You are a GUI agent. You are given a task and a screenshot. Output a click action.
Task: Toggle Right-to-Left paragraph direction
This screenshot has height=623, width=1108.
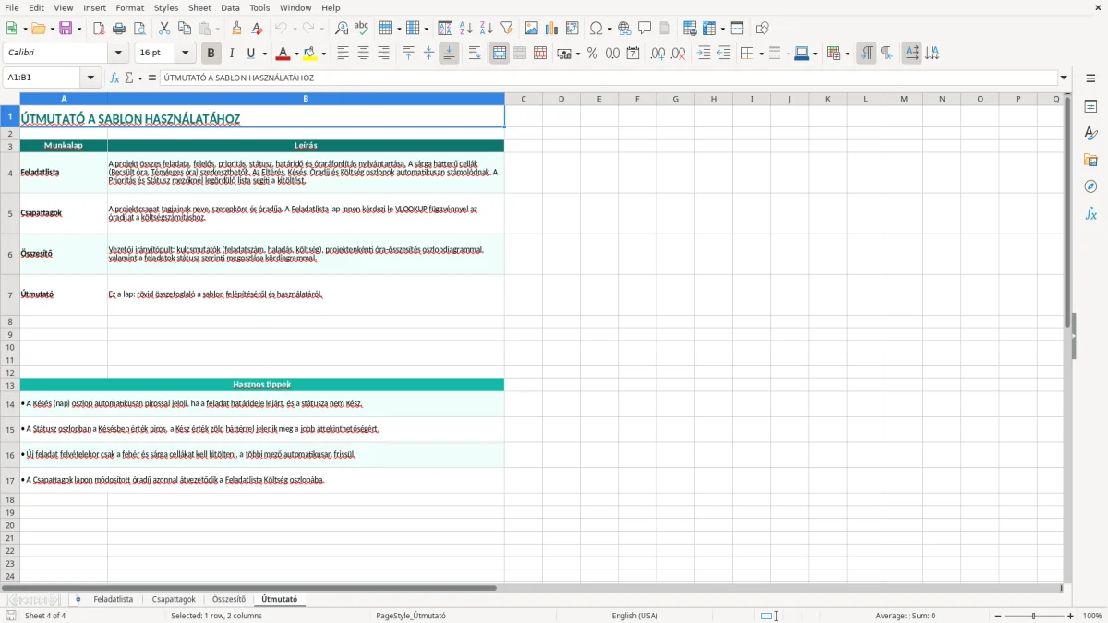tap(886, 54)
